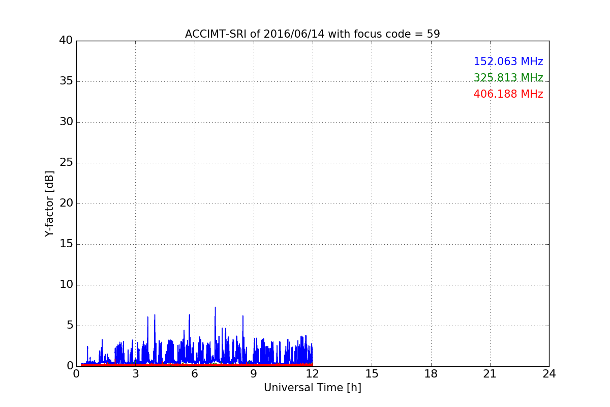This screenshot has width=610, height=407.
Task: Click y-axis tick label 40
Action: point(66,41)
